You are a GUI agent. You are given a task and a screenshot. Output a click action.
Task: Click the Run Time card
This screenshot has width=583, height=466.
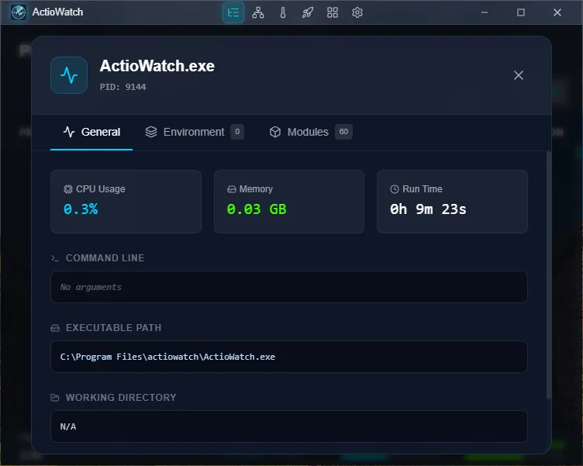pyautogui.click(x=452, y=202)
